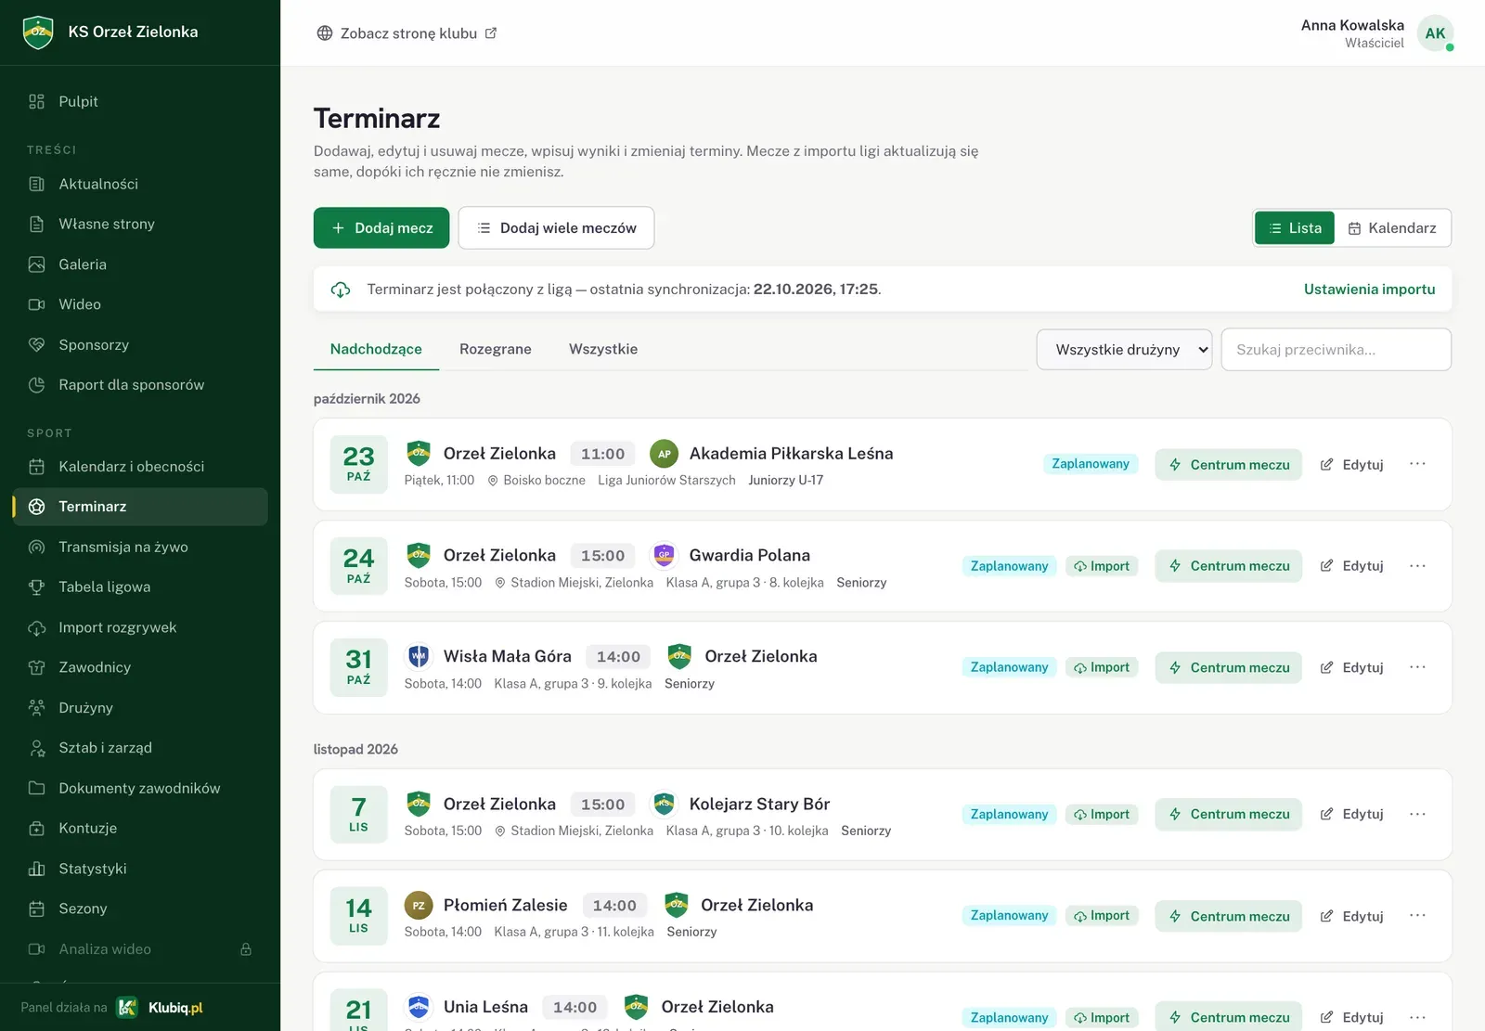Open Galeria image icon in sidebar

pyautogui.click(x=37, y=264)
